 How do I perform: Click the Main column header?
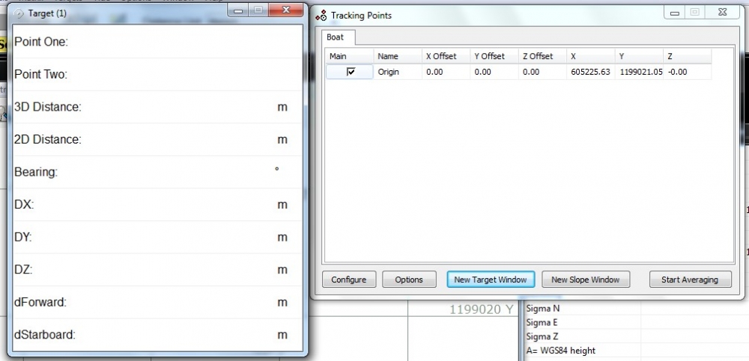(350, 56)
